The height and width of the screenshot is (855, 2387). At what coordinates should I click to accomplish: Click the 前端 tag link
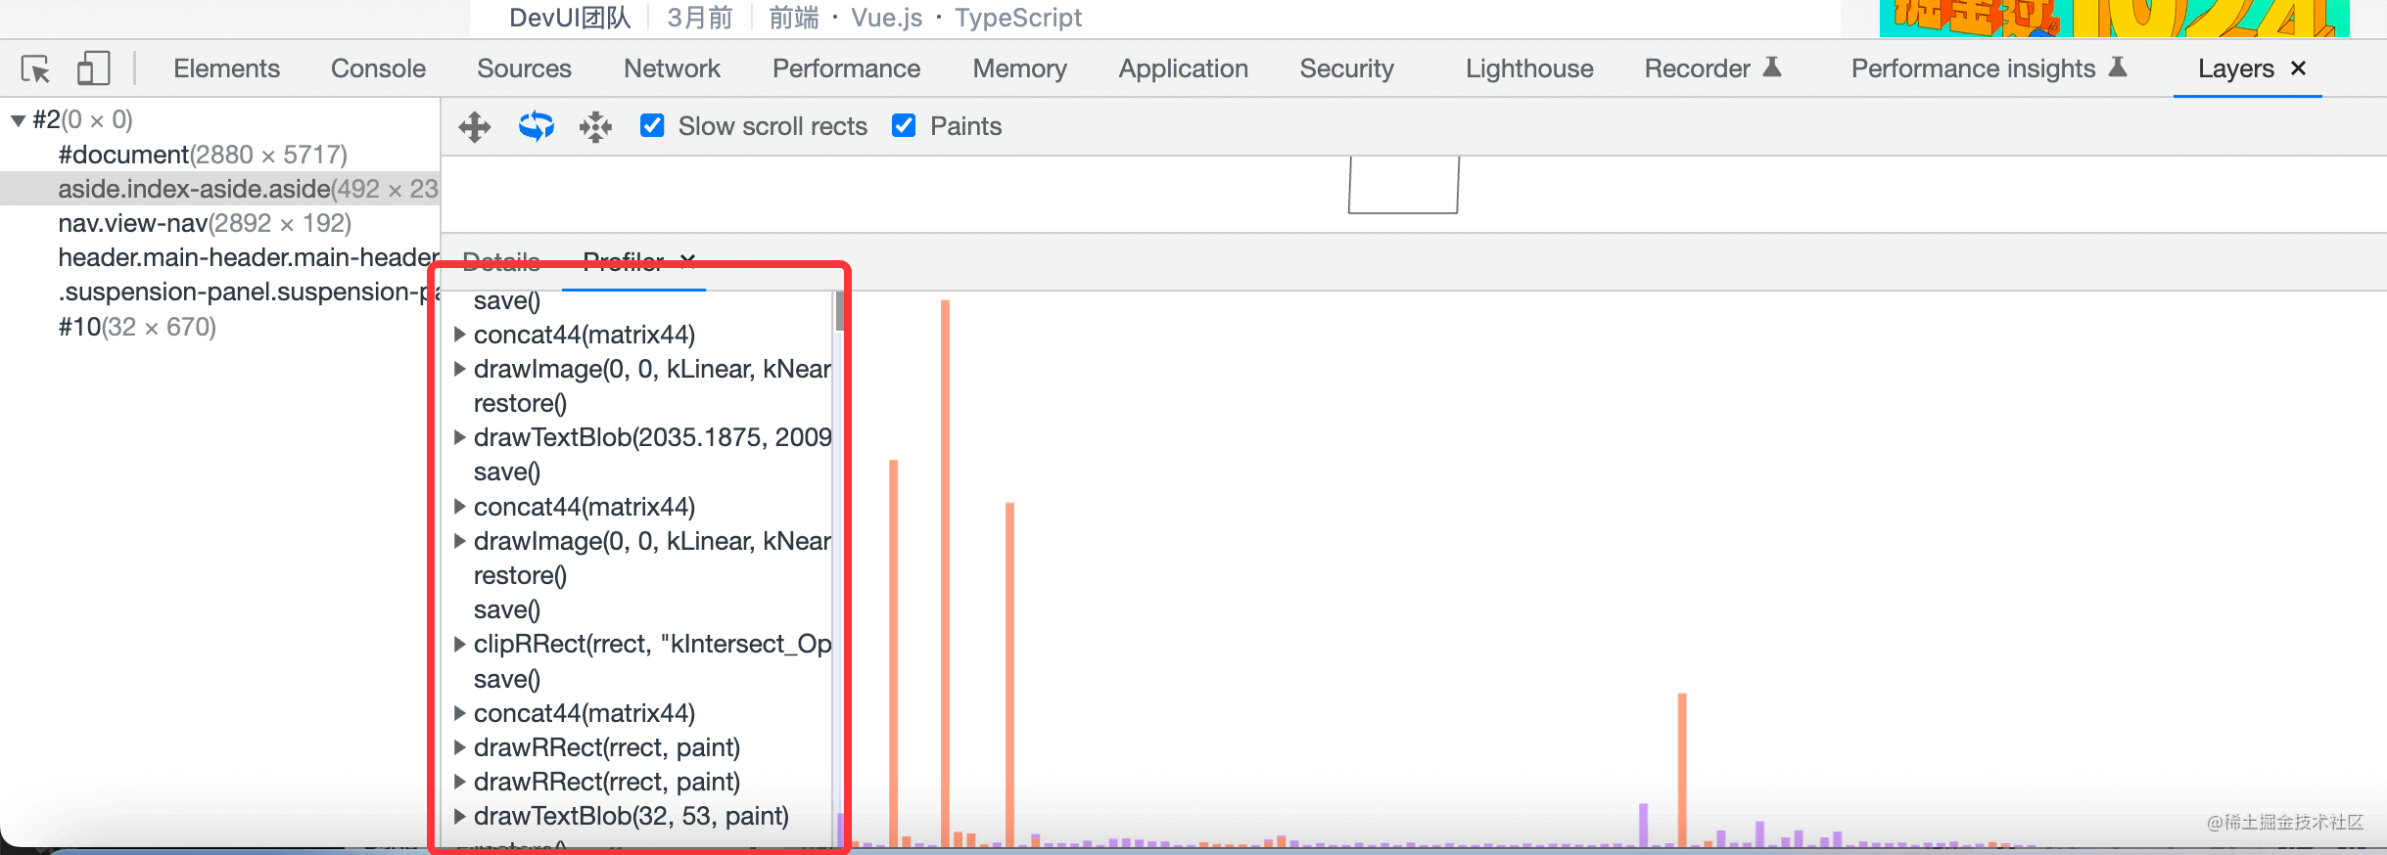tap(793, 18)
